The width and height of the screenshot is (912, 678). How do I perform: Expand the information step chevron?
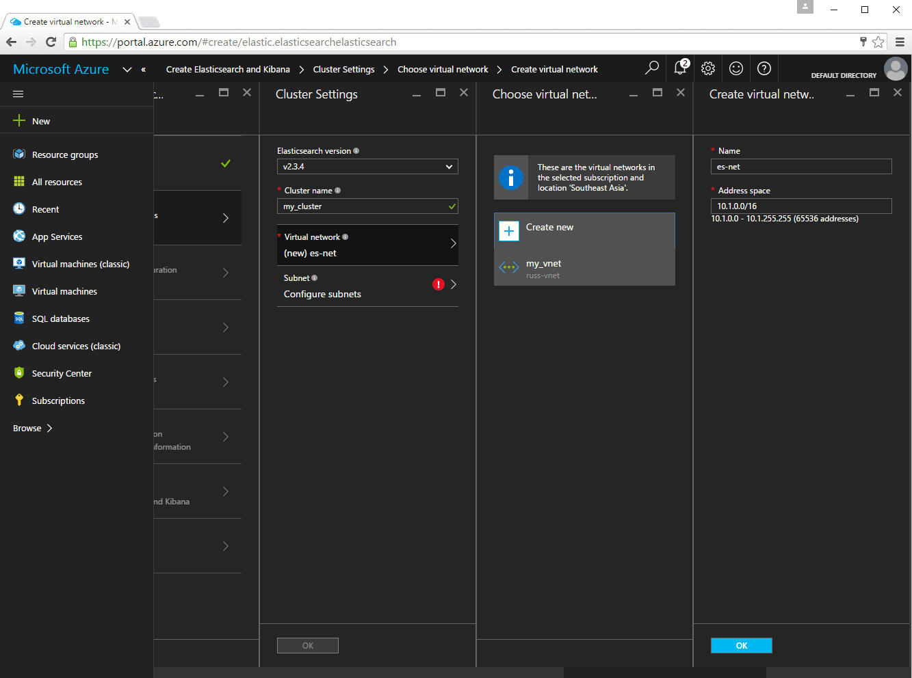click(x=226, y=437)
